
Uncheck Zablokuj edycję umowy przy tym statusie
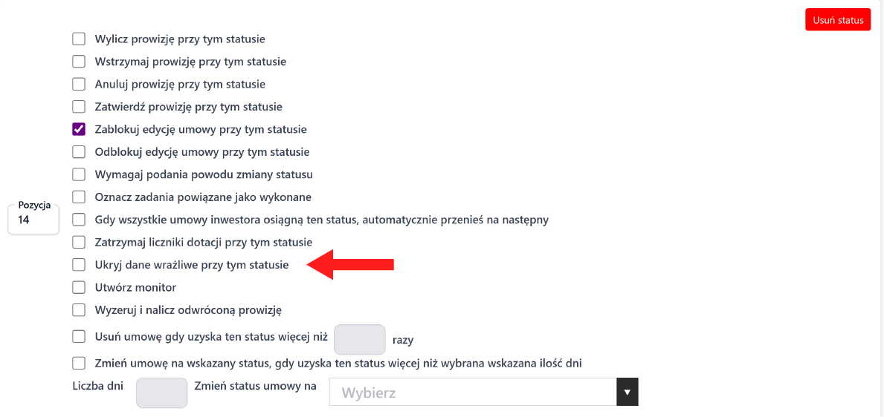pos(79,129)
